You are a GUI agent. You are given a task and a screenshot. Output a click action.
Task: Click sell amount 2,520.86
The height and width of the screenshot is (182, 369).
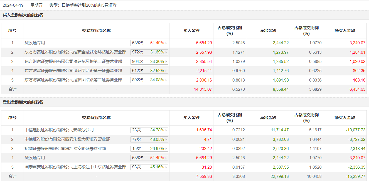pyautogui.click(x=281, y=149)
